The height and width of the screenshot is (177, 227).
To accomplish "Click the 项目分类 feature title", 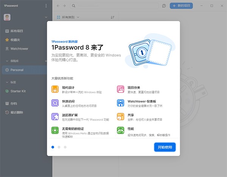I will 134,88.
